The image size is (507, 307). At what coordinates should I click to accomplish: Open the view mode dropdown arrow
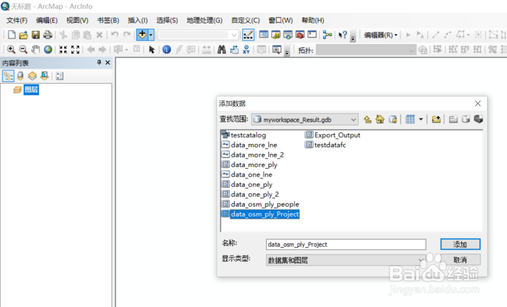pos(421,119)
